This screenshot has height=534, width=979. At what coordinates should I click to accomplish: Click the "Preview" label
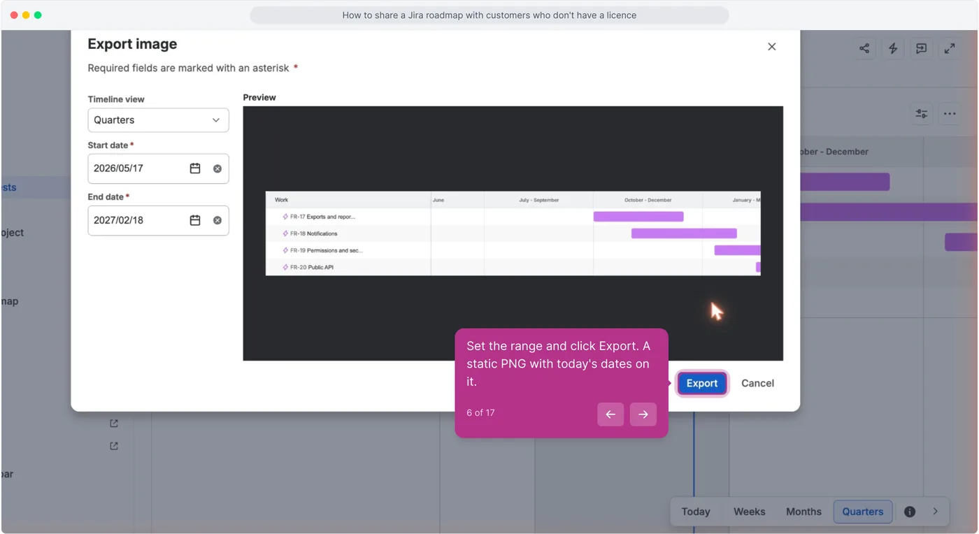click(259, 97)
